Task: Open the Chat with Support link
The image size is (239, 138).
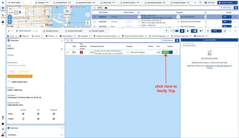Action: click(x=223, y=66)
